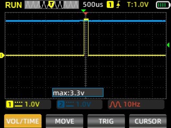Toggle channel 1 yellow badge

tap(10, 104)
